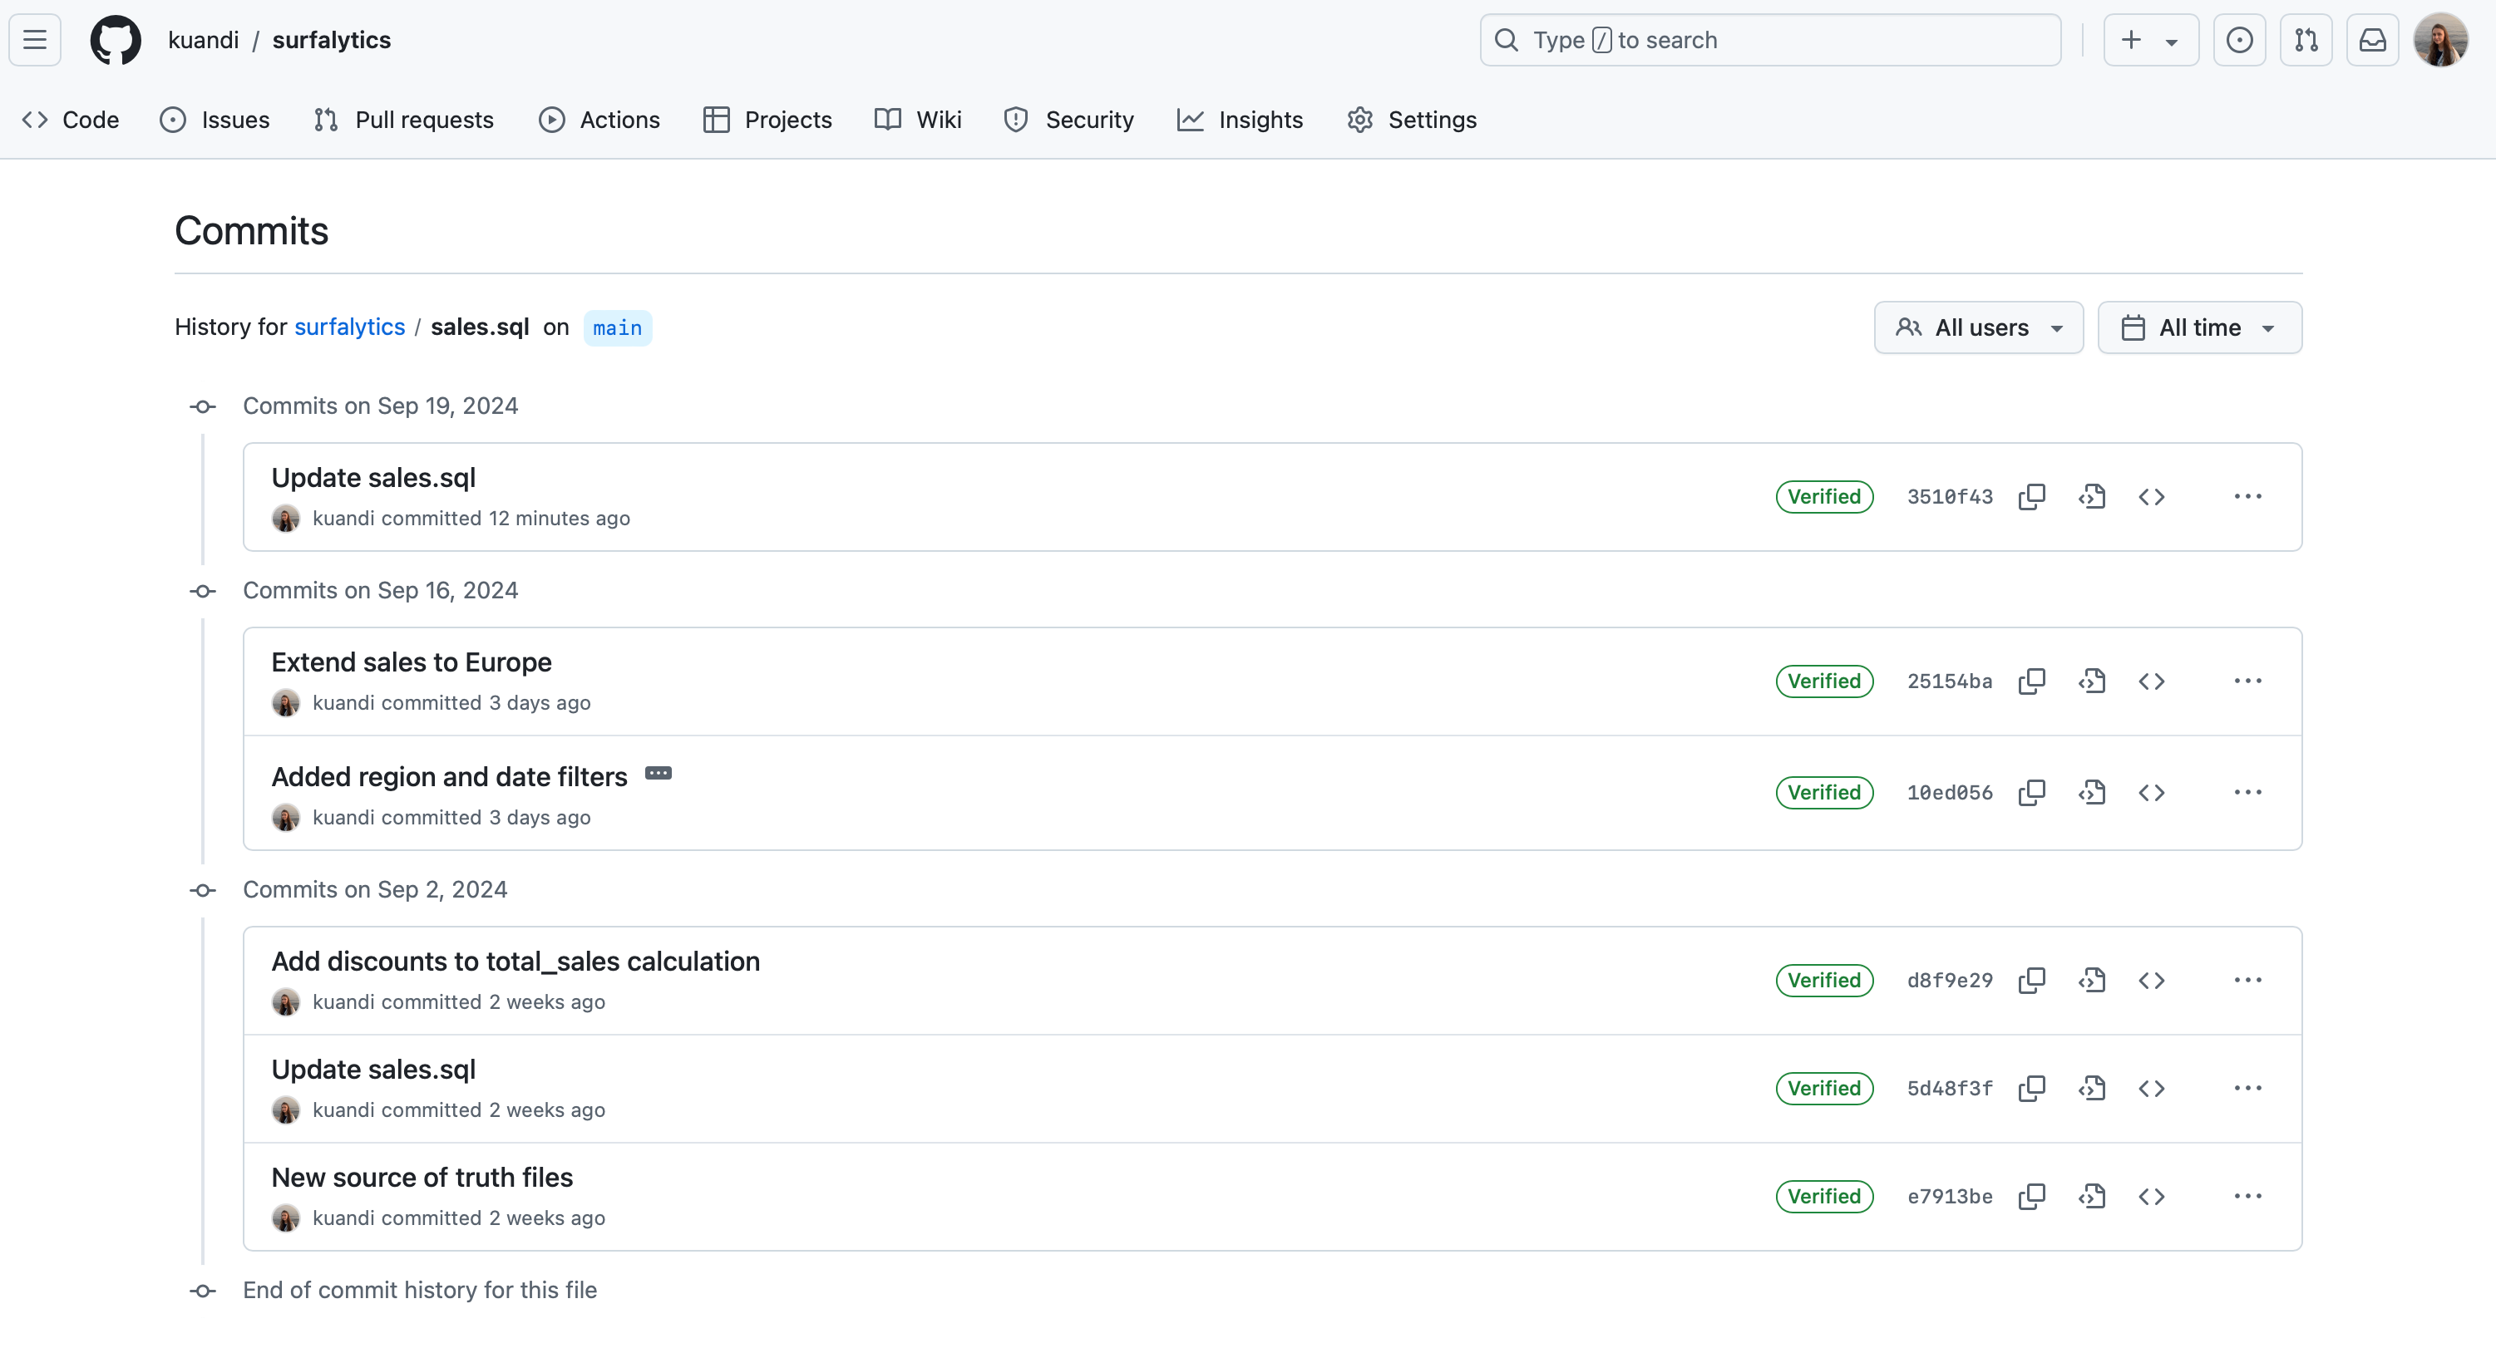The image size is (2496, 1348).
Task: Click the Verified badge on commit e7913be
Action: (1824, 1197)
